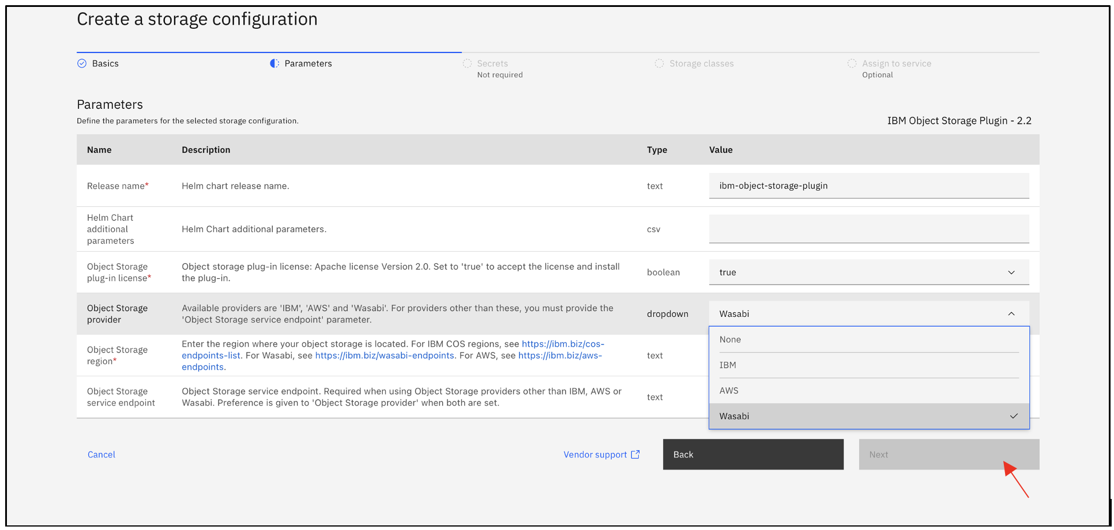Image resolution: width=1114 pixels, height=530 pixels.
Task: Click the Vendor support external link icon
Action: click(635, 455)
